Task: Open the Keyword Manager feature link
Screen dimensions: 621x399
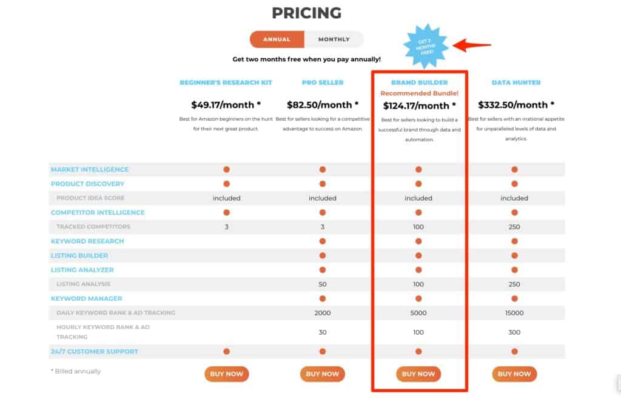Action: (x=87, y=298)
